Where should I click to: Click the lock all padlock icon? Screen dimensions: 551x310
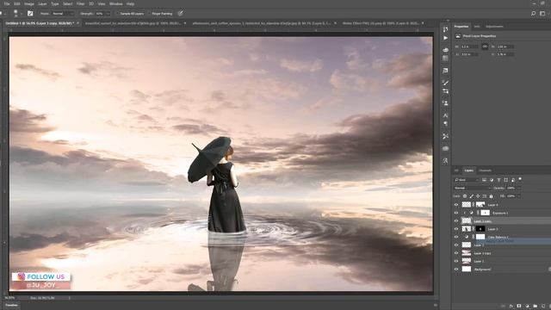[x=492, y=196]
